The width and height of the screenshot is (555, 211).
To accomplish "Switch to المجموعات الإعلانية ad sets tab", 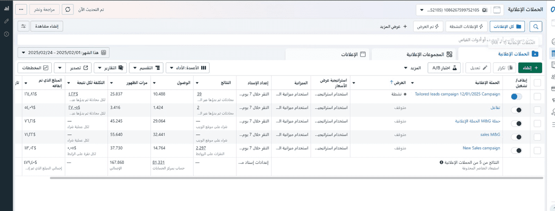I will [414, 55].
